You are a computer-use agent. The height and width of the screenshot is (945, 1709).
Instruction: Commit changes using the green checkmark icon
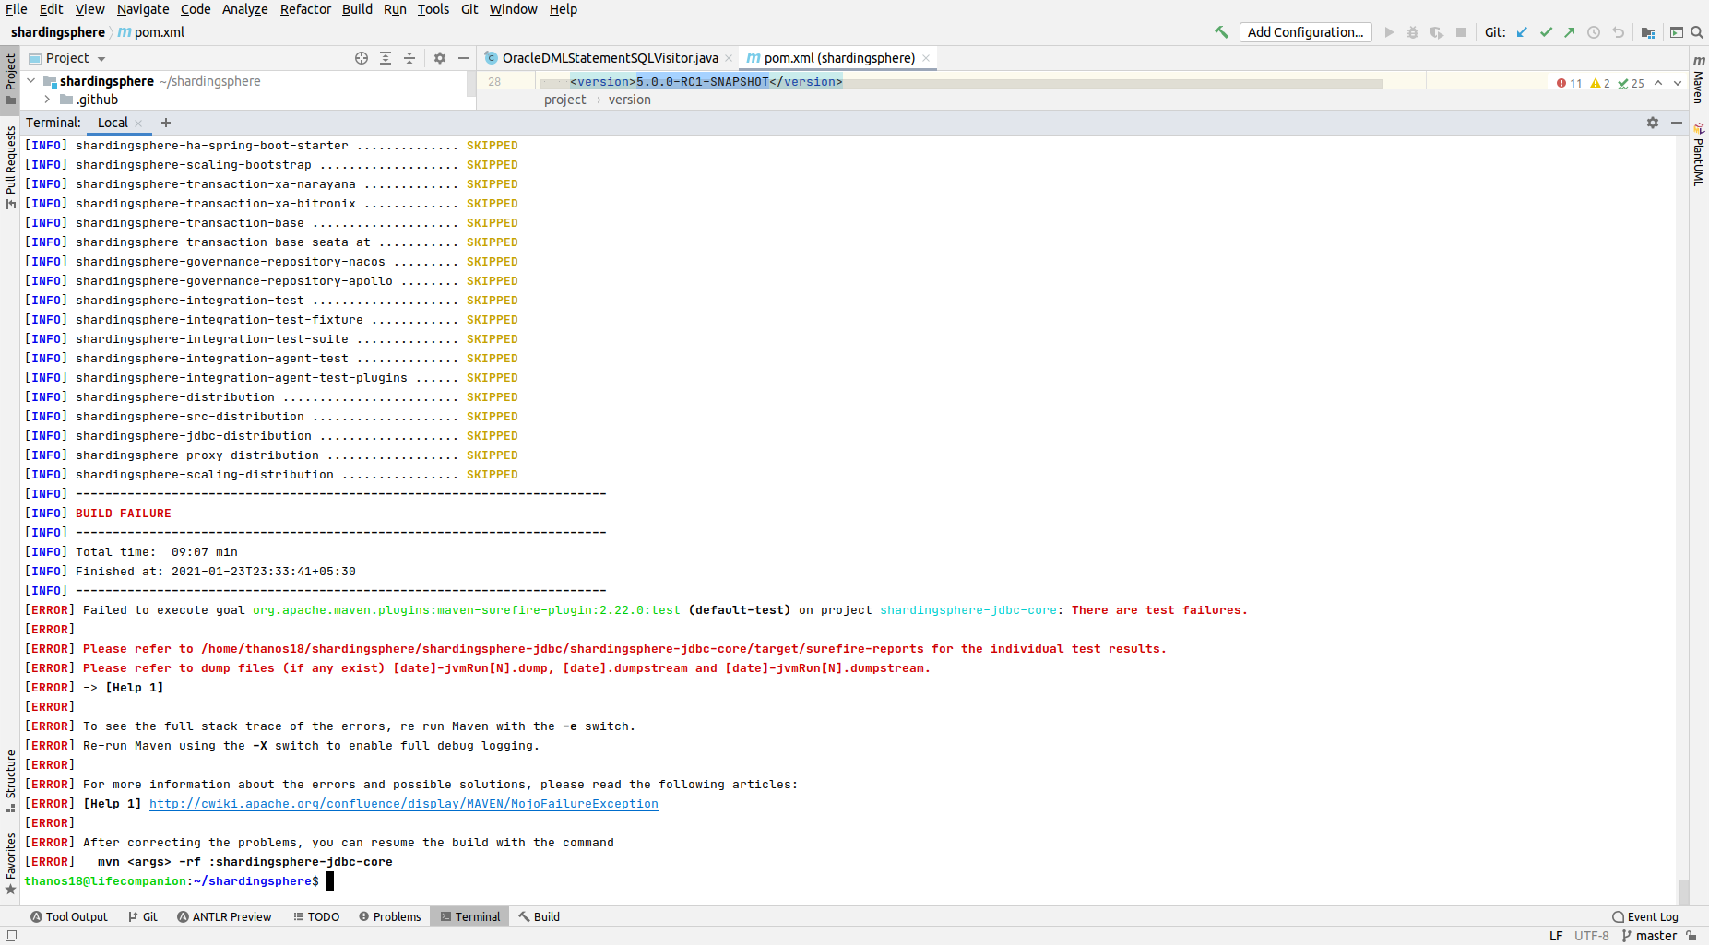pos(1546,31)
